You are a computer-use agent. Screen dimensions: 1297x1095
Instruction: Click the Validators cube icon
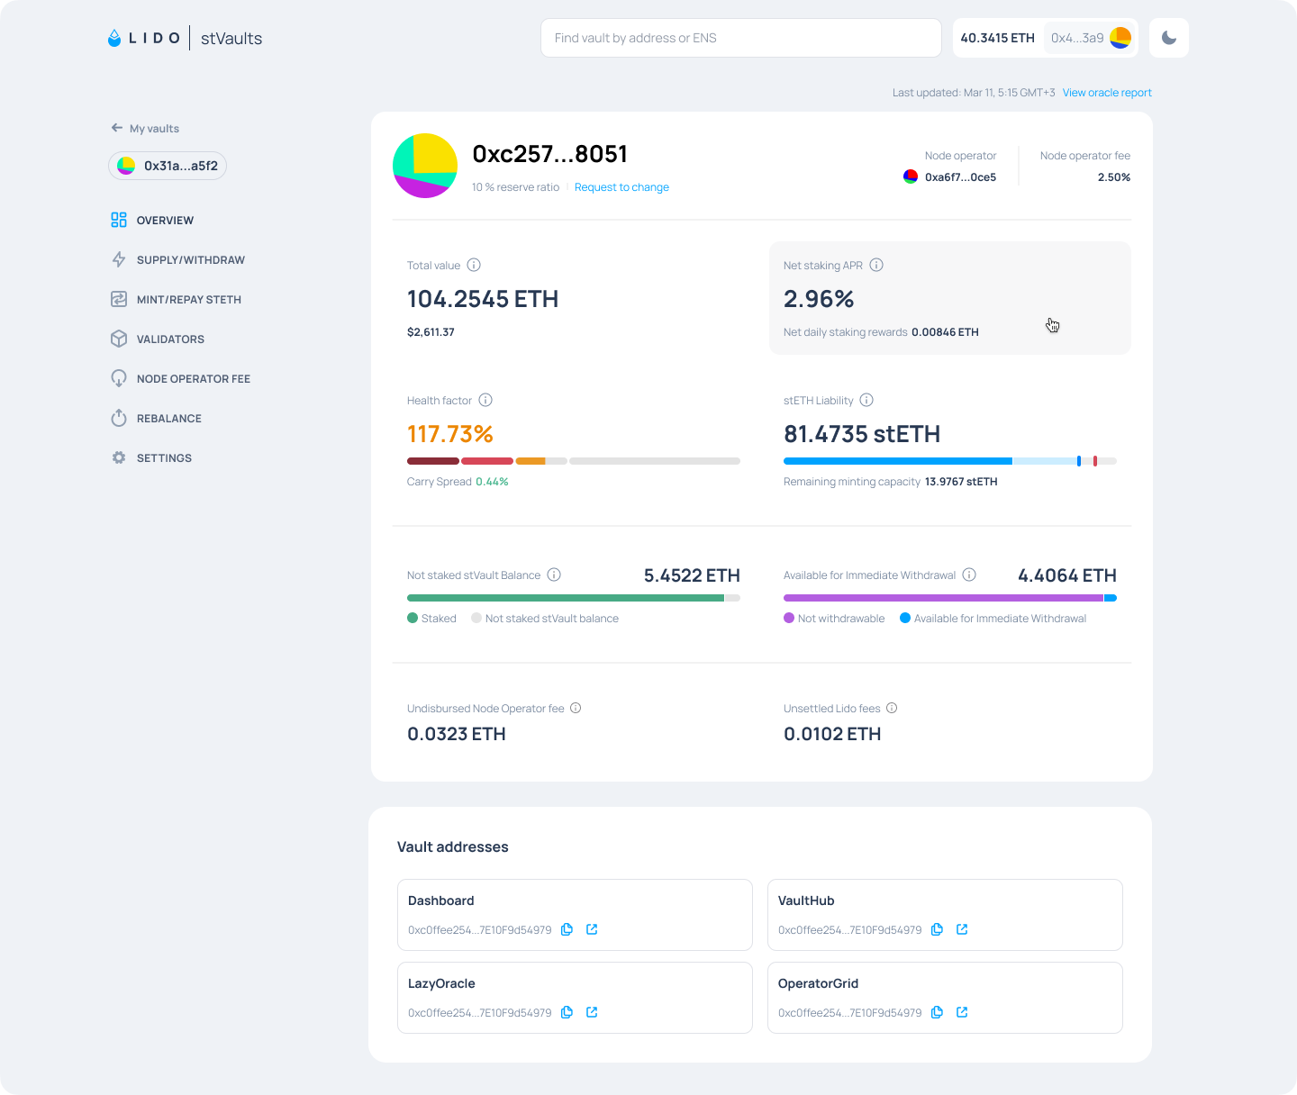tap(120, 339)
